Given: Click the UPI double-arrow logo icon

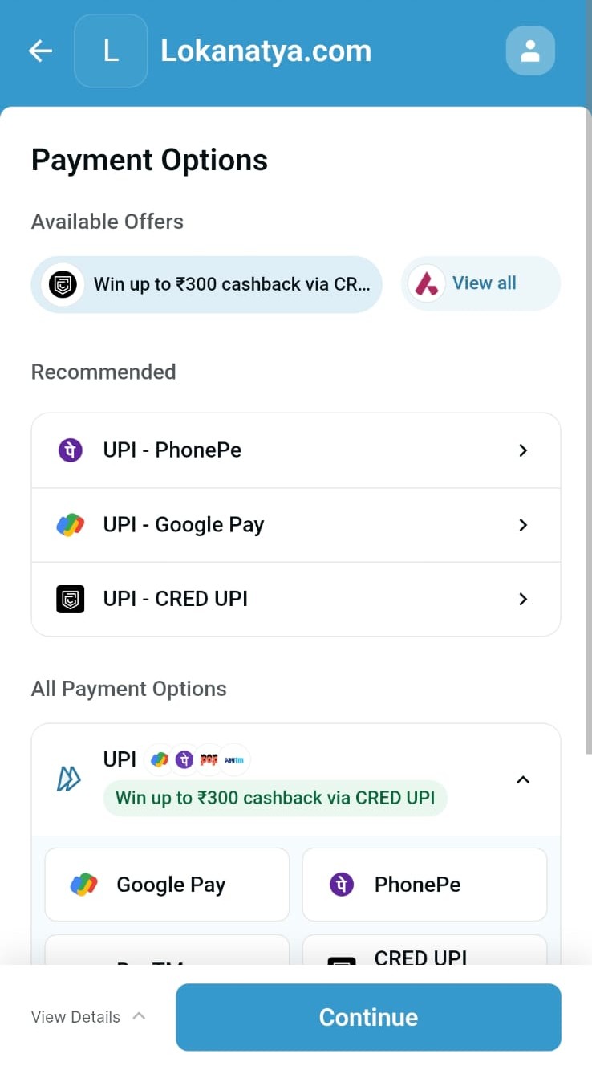Looking at the screenshot, I should coord(69,779).
